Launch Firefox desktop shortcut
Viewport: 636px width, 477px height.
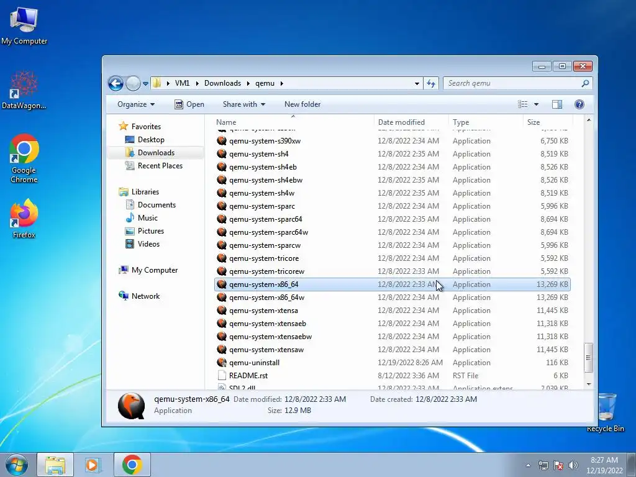click(x=24, y=218)
